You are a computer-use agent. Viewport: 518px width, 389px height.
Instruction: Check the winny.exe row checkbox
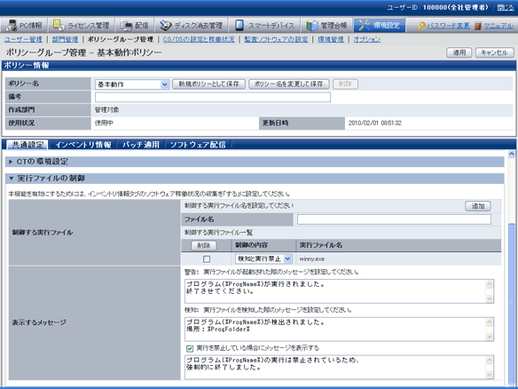pos(207,259)
